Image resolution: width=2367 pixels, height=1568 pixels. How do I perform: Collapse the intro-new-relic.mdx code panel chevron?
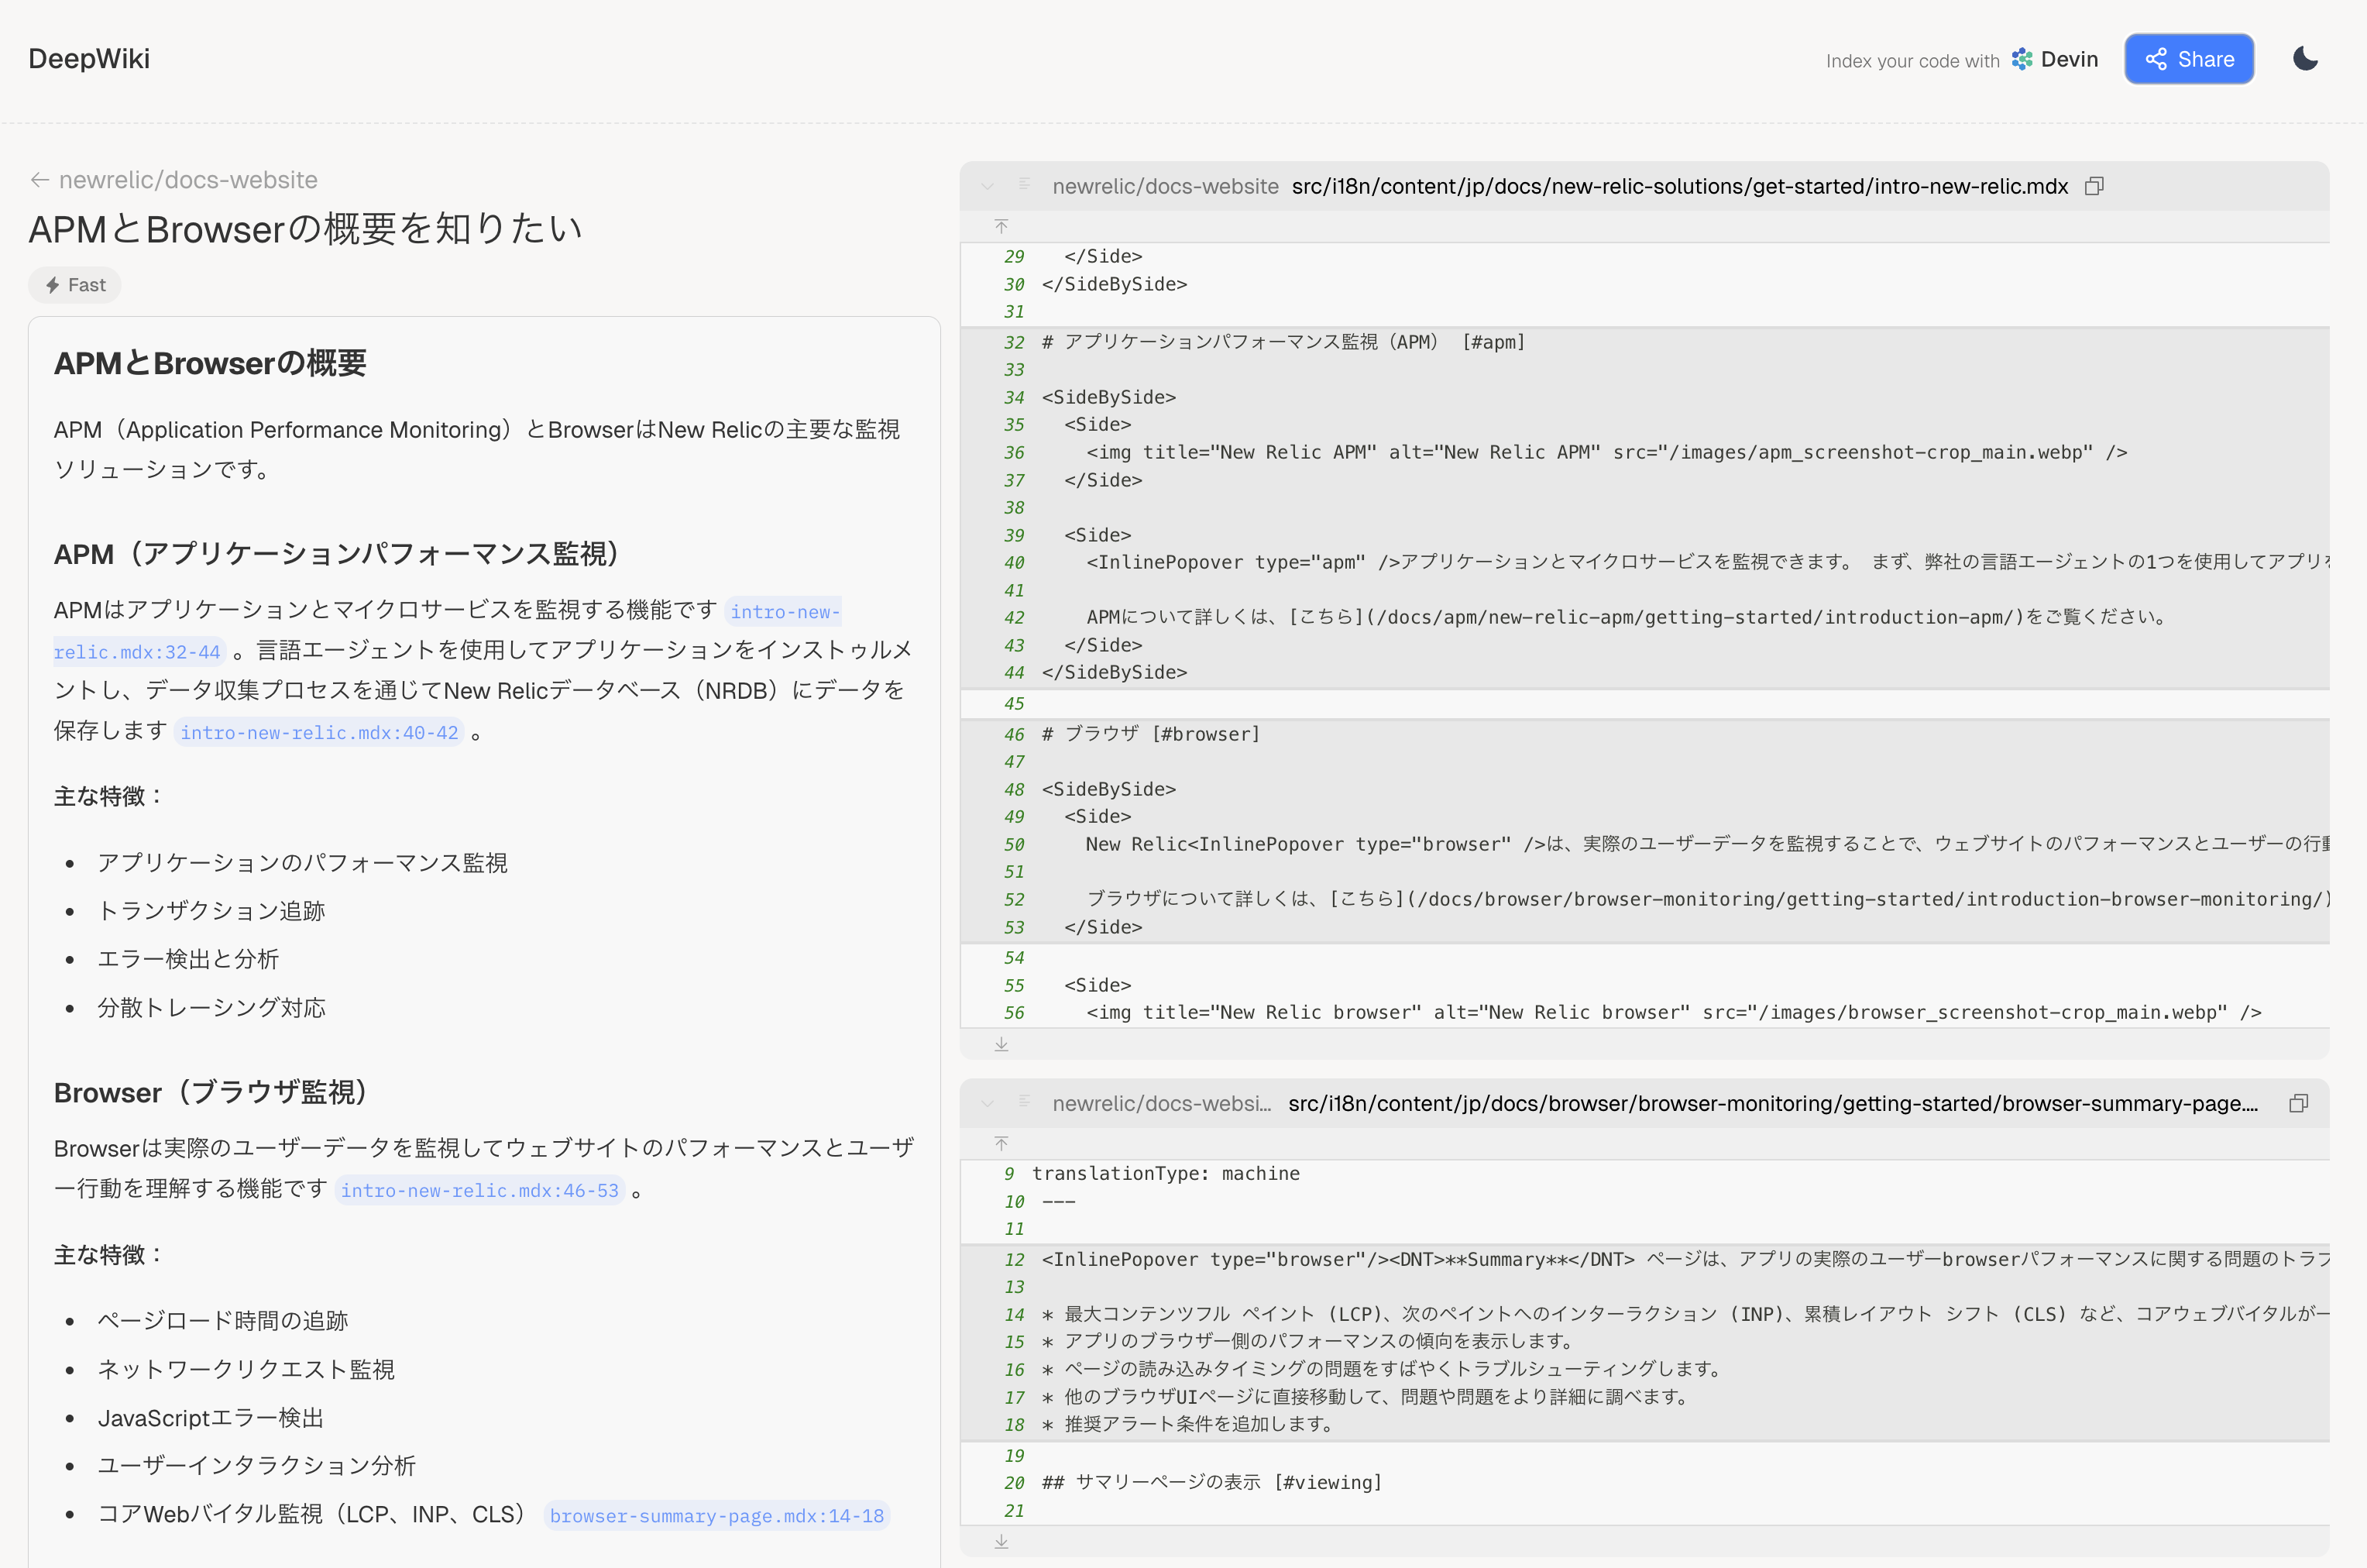(987, 186)
